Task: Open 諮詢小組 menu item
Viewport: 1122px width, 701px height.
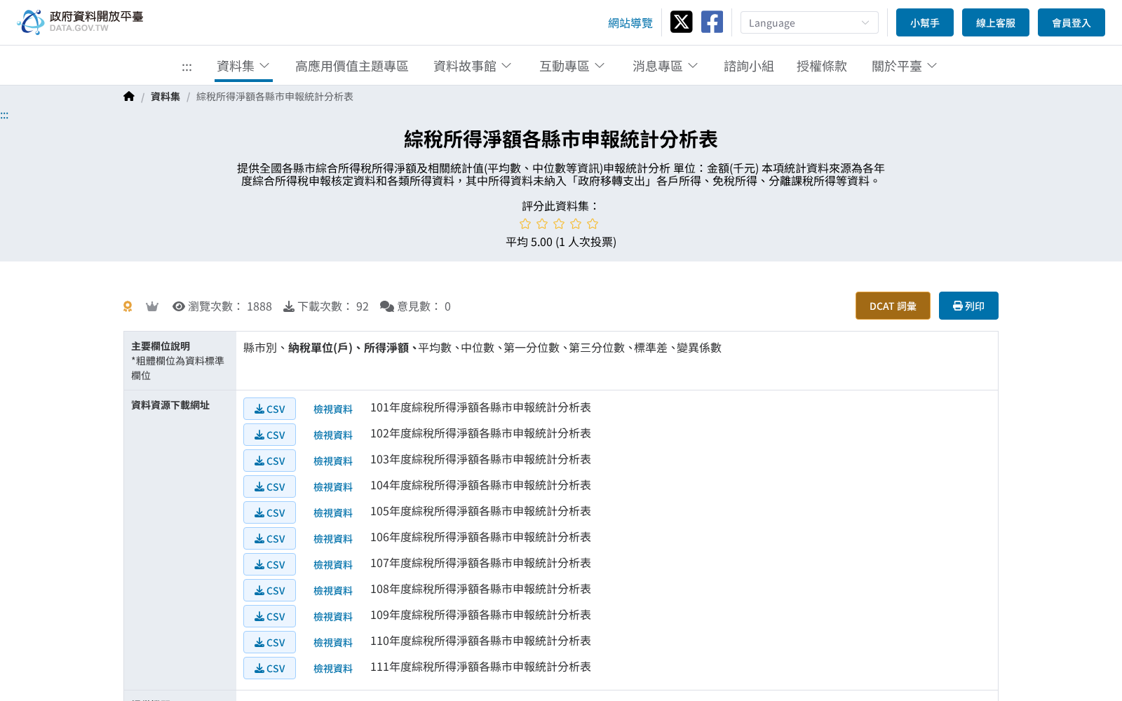Action: (749, 66)
